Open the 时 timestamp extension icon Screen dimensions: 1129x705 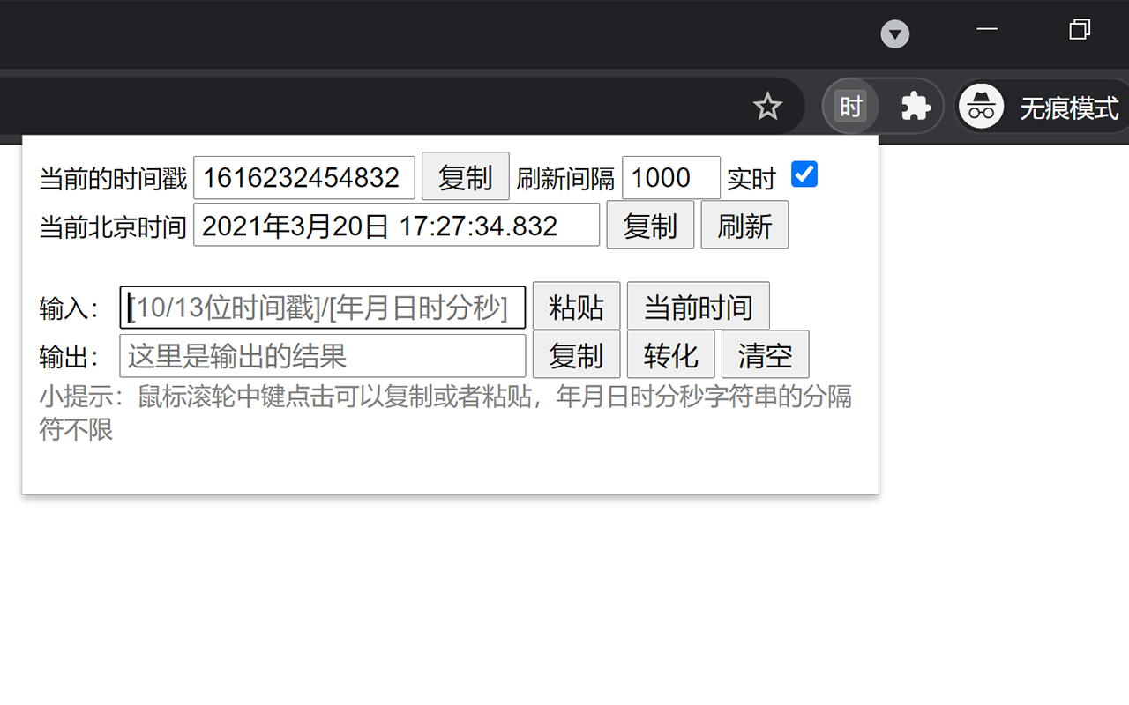click(x=850, y=106)
